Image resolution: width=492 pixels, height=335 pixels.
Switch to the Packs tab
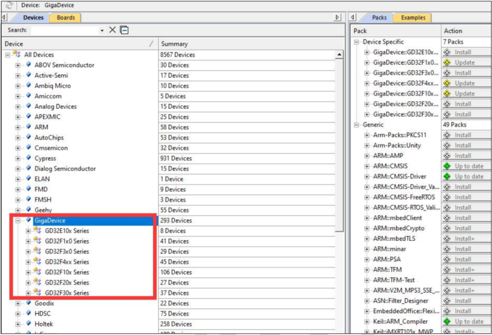click(x=379, y=18)
